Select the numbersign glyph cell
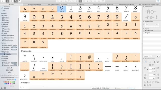The width and height of the screenshot is (161, 90). pos(89,57)
